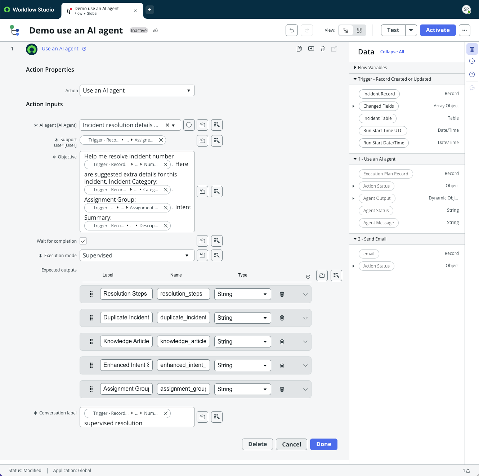Edit the Resolution Steps label field
This screenshot has height=476, width=479.
126,294
